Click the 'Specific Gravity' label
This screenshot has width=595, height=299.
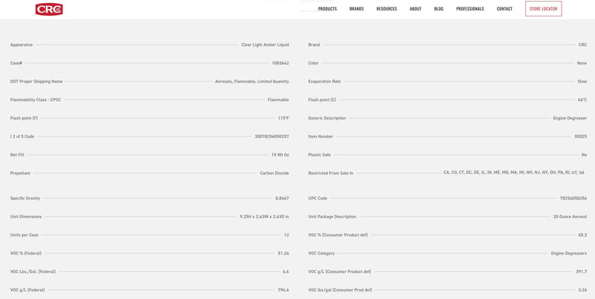pyautogui.click(x=25, y=198)
